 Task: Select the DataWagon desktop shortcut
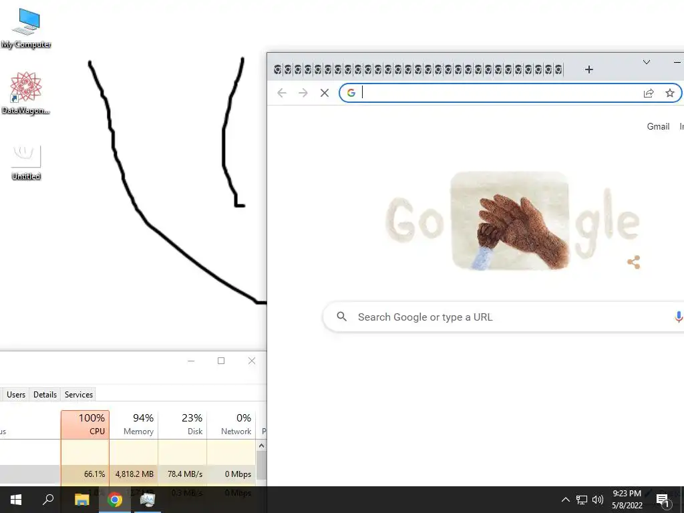[26, 94]
